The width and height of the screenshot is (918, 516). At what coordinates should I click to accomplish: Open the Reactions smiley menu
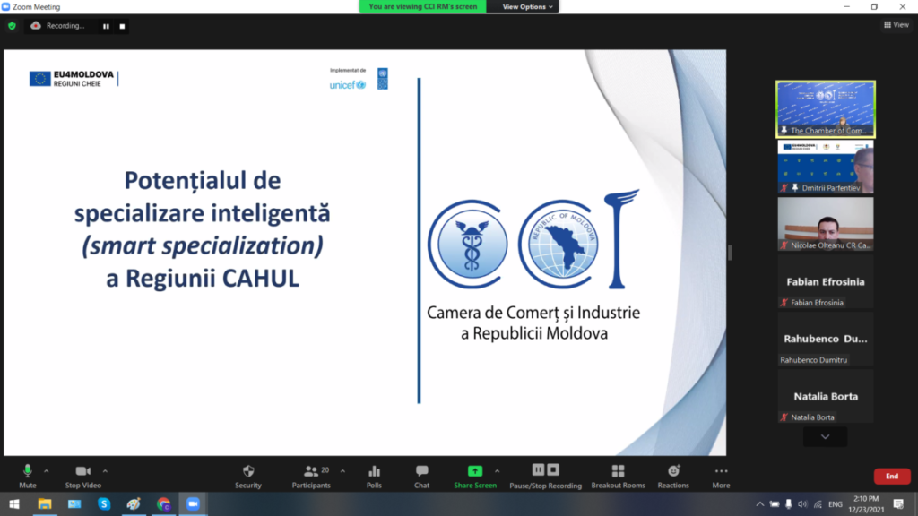pos(673,477)
